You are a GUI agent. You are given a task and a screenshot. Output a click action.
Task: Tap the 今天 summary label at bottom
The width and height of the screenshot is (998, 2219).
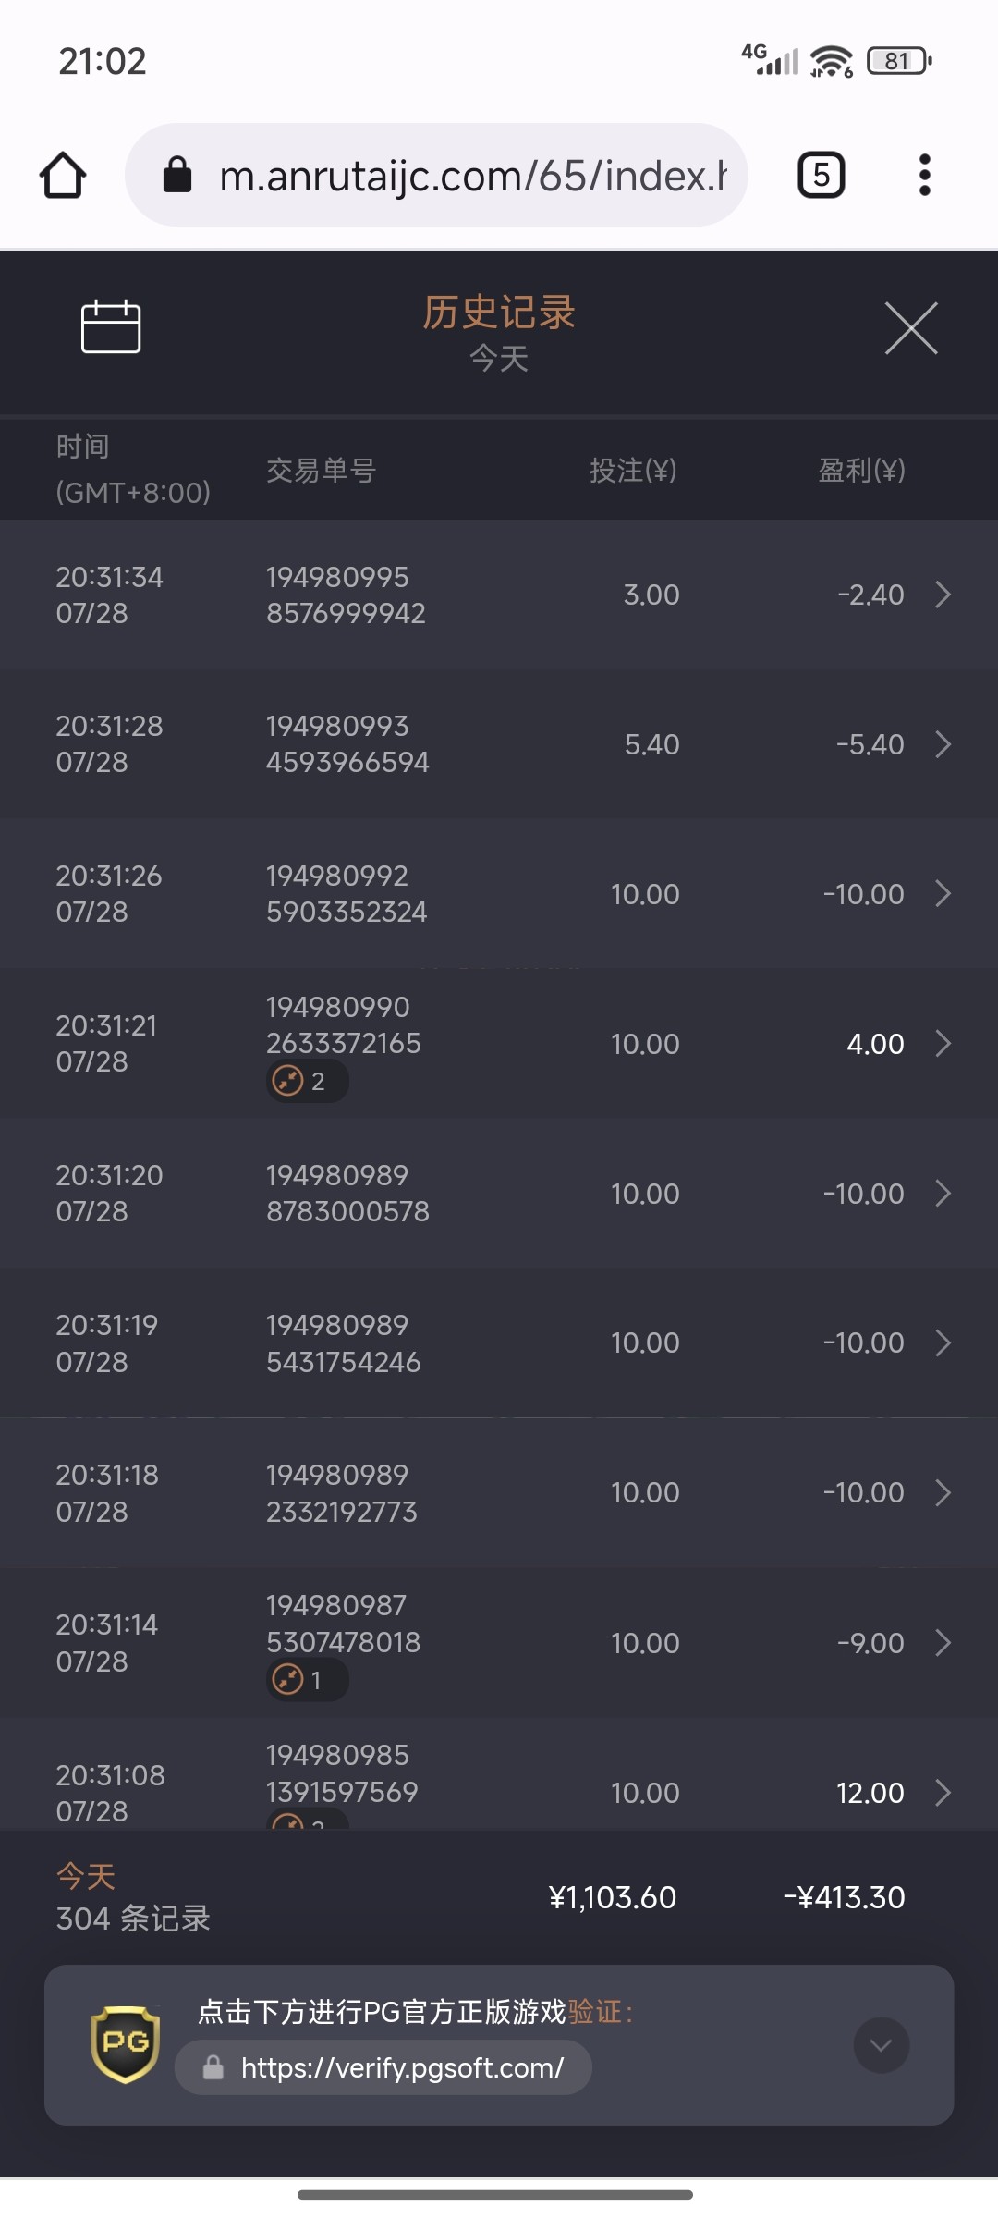86,1877
